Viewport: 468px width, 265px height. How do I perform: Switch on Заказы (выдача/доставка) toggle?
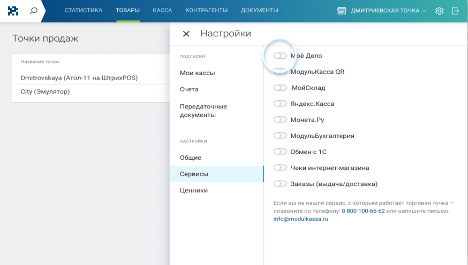(280, 184)
